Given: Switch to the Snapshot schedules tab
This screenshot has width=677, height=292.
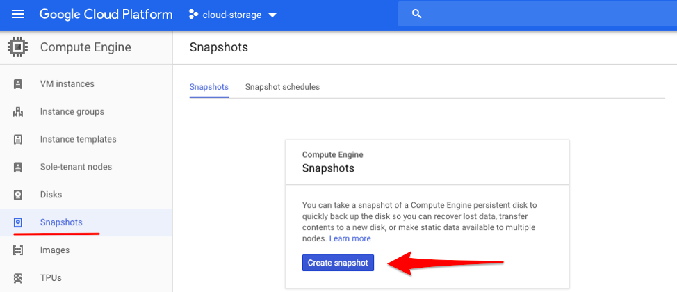Looking at the screenshot, I should [282, 87].
